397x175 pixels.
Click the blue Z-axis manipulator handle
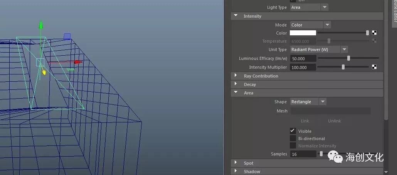(x=67, y=36)
